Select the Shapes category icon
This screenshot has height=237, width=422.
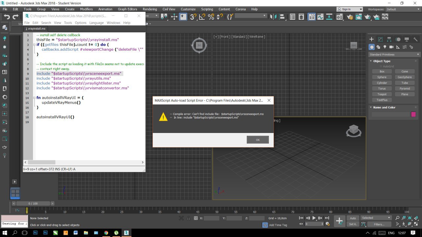[378, 47]
